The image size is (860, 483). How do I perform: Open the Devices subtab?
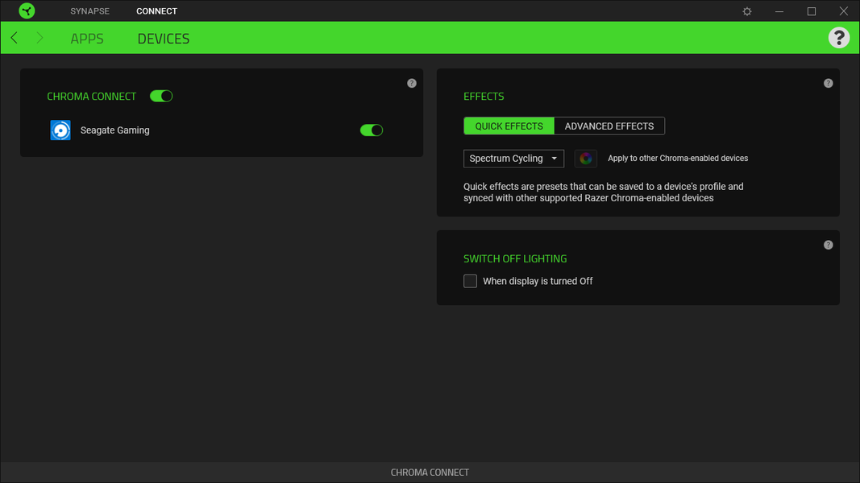click(x=164, y=39)
